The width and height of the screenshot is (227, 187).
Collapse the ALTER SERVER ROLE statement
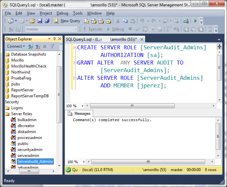(x=75, y=78)
